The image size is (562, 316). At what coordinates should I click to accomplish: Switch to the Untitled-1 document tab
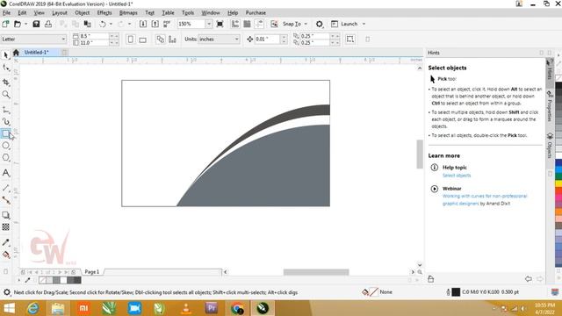(36, 53)
